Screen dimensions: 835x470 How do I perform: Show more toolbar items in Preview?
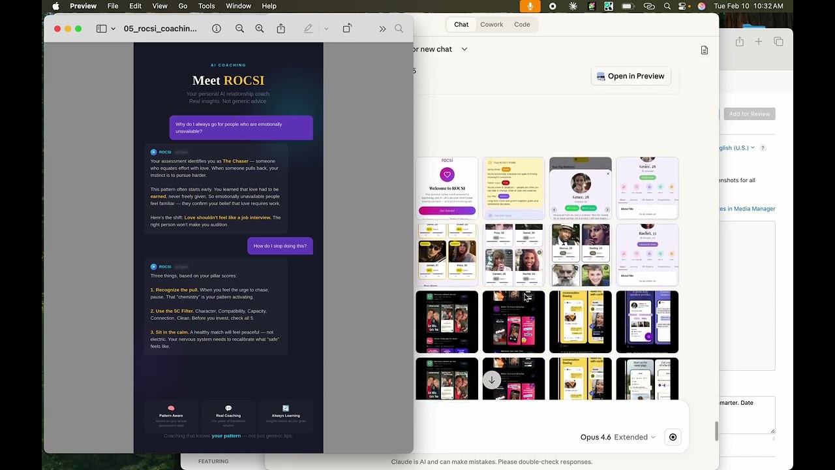[x=382, y=29]
